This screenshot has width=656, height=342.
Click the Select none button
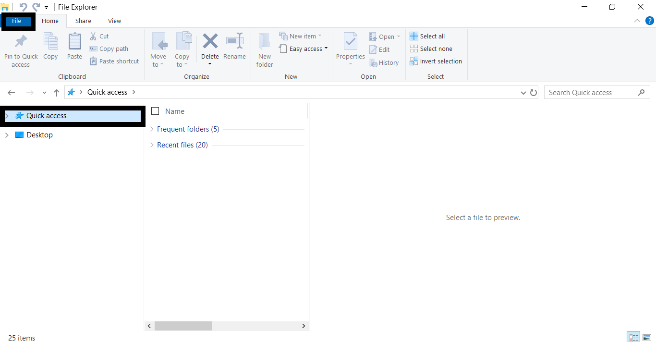(x=431, y=49)
